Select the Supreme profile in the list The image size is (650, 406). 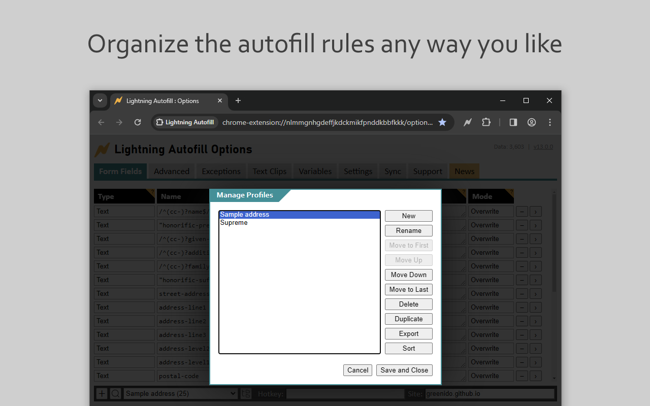(x=234, y=222)
